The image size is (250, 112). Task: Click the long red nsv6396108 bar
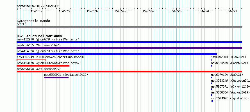129,72
